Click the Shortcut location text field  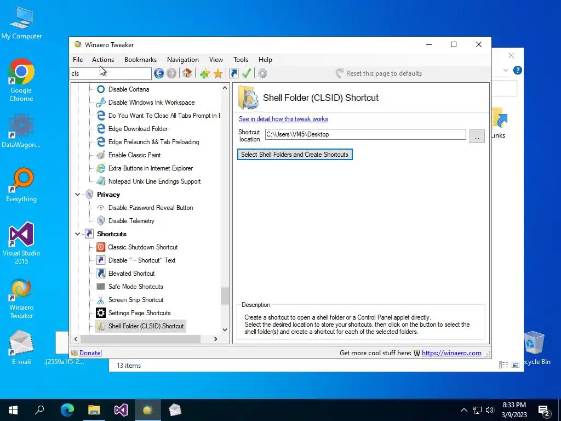tap(365, 134)
